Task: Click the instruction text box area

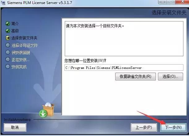Action: click(124, 39)
